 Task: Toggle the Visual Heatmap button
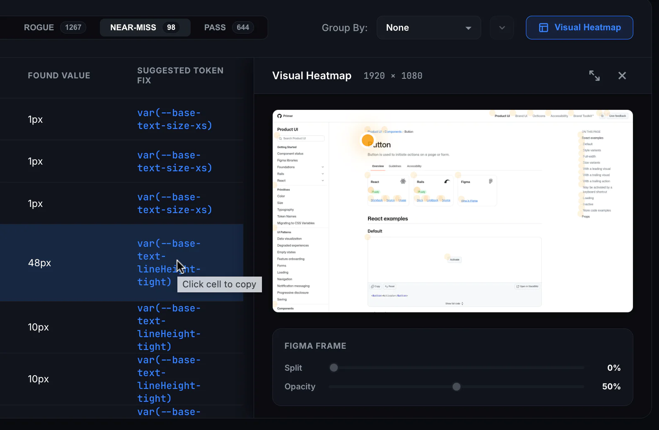pyautogui.click(x=579, y=28)
